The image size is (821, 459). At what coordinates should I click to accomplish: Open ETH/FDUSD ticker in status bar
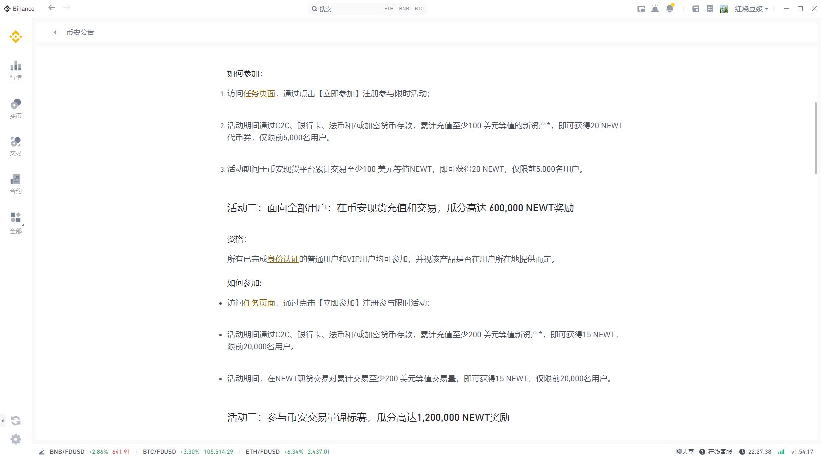click(x=288, y=452)
